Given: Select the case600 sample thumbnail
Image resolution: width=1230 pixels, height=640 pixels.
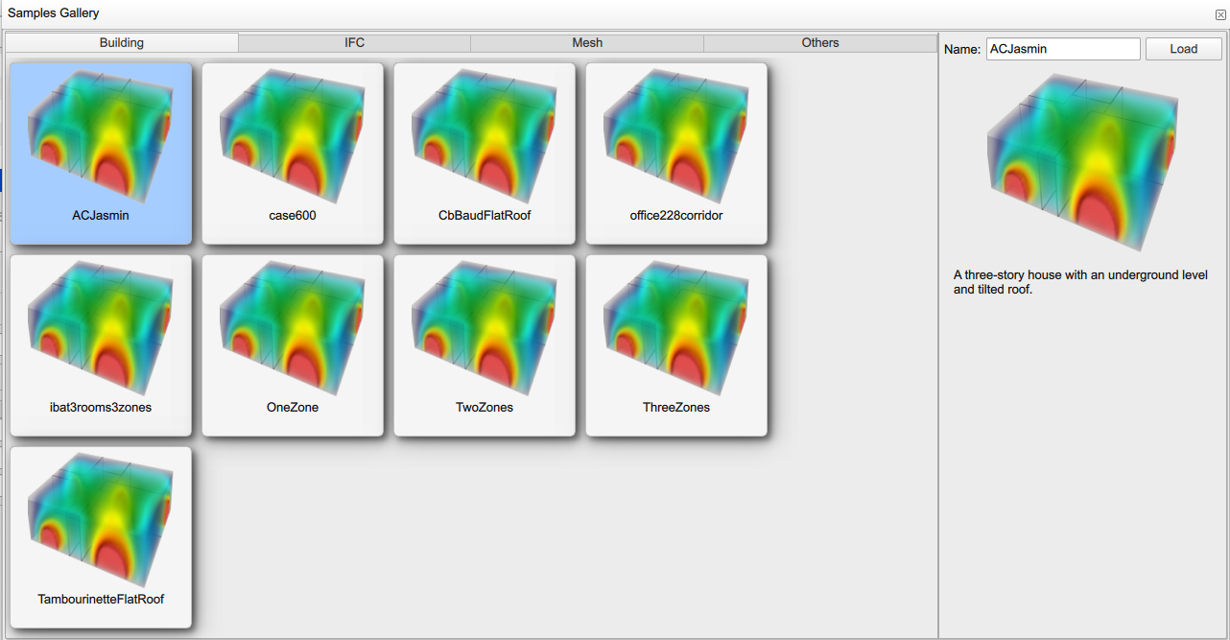Looking at the screenshot, I should pyautogui.click(x=293, y=144).
